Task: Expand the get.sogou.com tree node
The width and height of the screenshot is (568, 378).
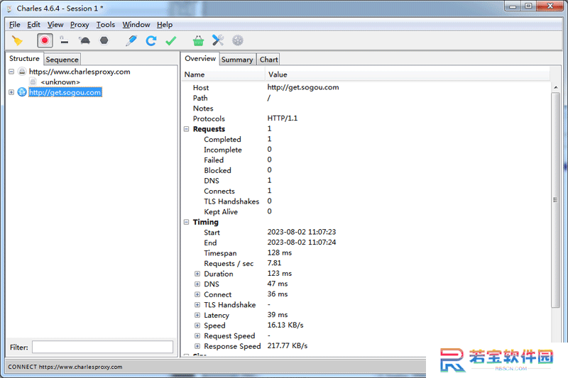Action: (x=11, y=92)
